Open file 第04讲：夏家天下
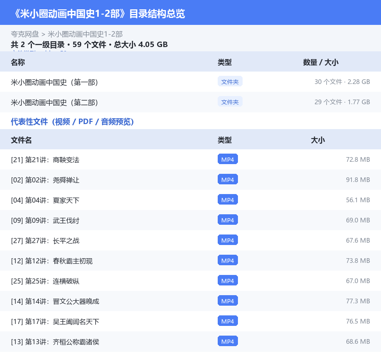Viewport: 381px width, 364px height. pyautogui.click(x=45, y=200)
